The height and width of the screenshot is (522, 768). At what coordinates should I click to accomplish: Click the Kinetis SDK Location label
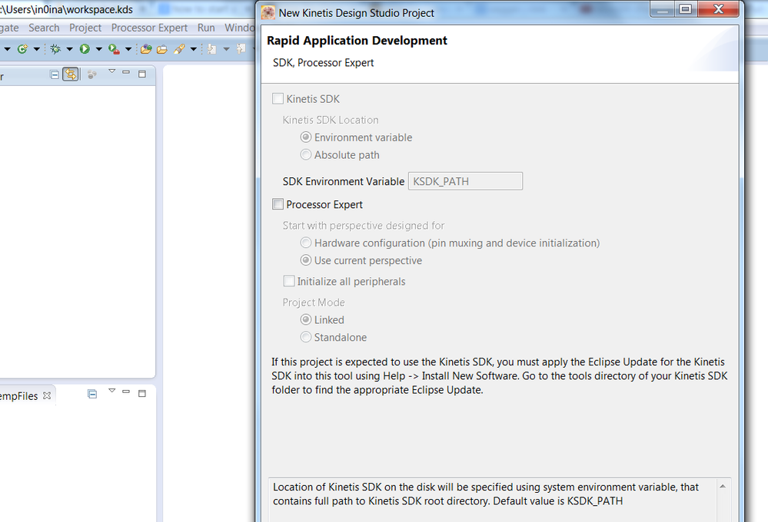tap(331, 120)
